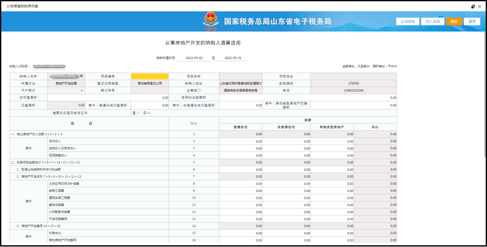Click the 项目地址 input field
Viewport: 487px width, 247px height.
[x=354, y=76]
